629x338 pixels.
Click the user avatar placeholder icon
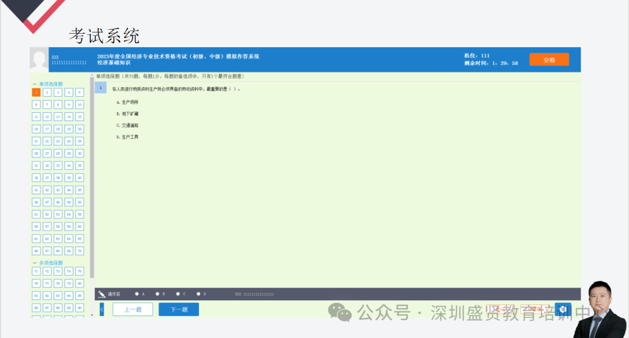40,59
